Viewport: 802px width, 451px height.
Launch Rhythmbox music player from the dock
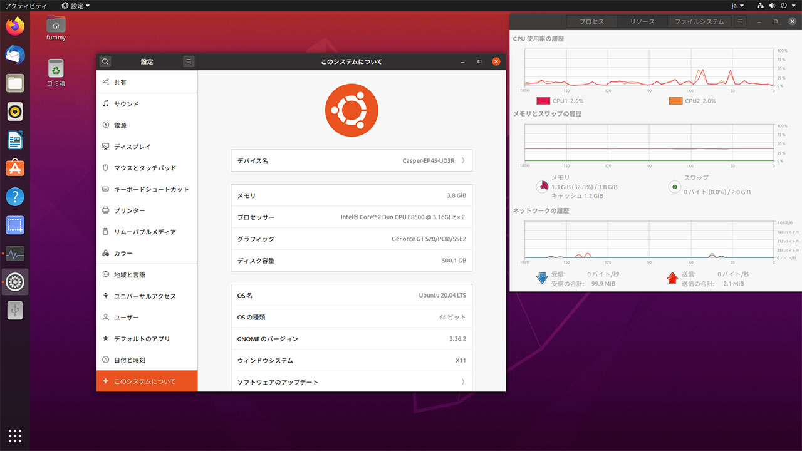[x=15, y=111]
